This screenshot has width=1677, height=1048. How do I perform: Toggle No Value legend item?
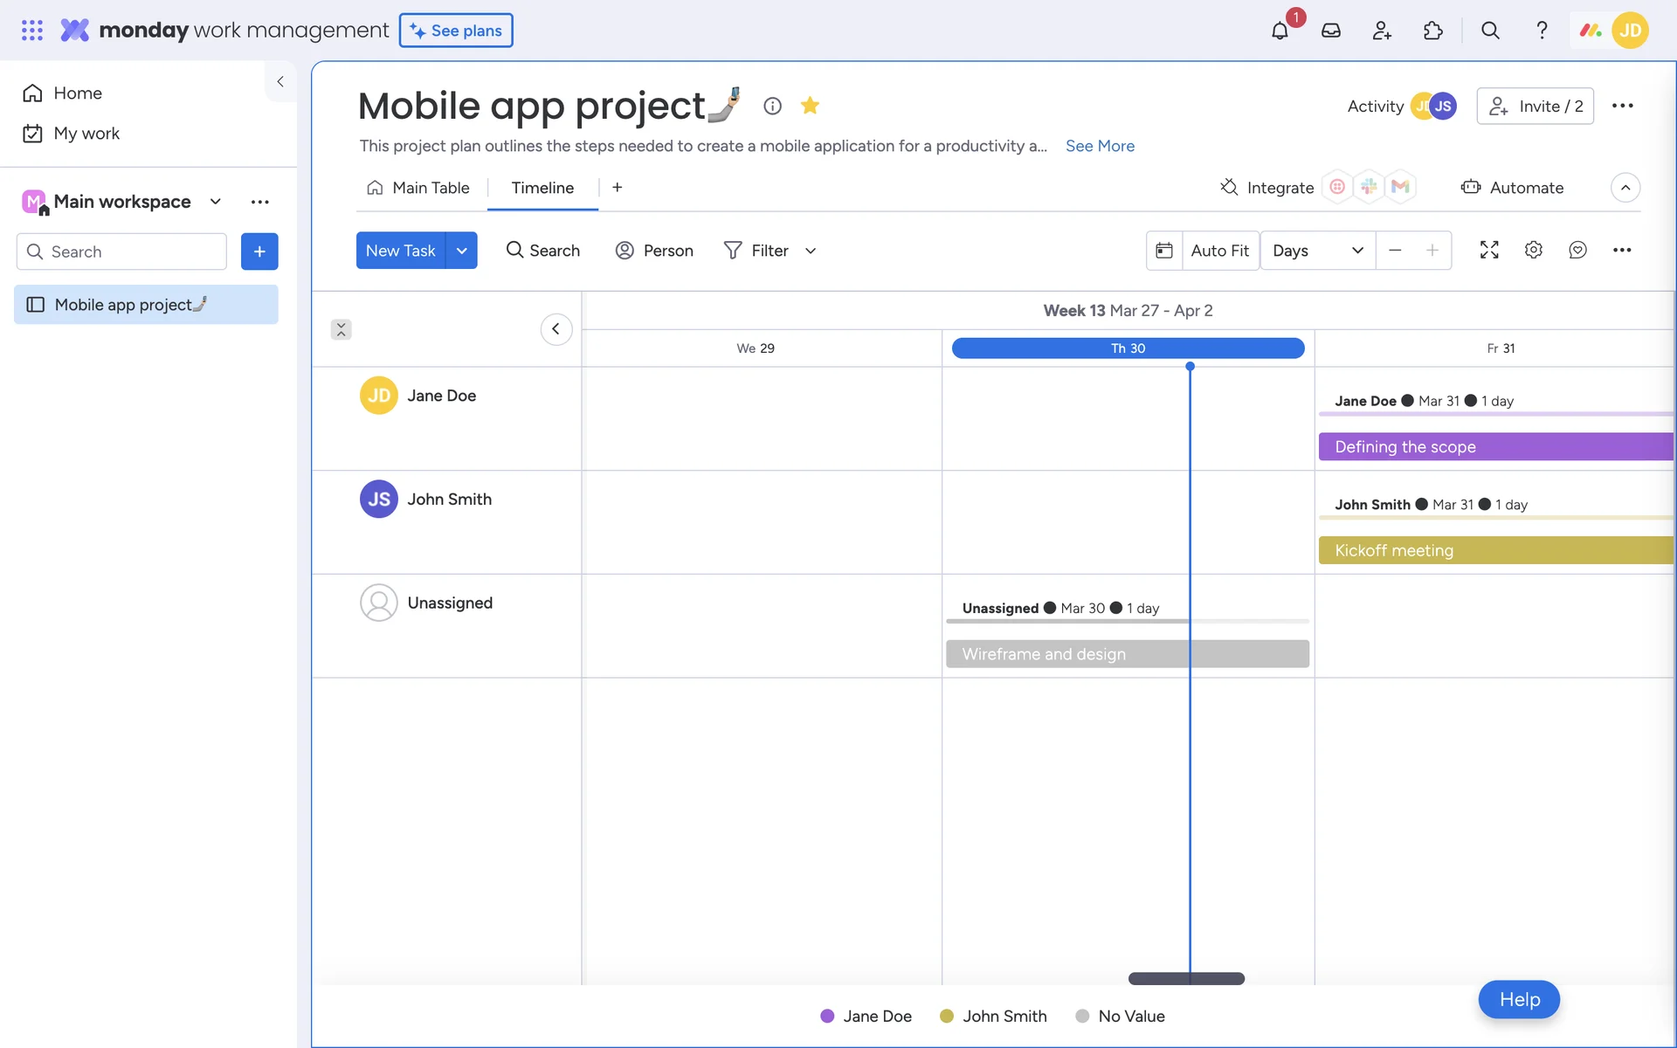coord(1121,1016)
